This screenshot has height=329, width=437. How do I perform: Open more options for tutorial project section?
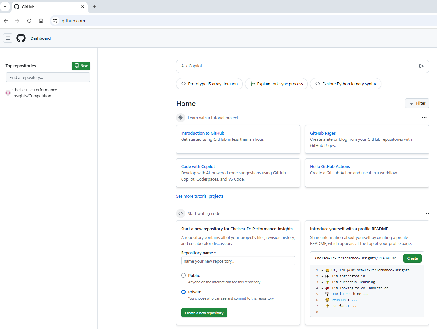tap(424, 118)
